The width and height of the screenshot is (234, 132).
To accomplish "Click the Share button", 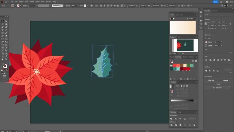I will [x=215, y=2].
